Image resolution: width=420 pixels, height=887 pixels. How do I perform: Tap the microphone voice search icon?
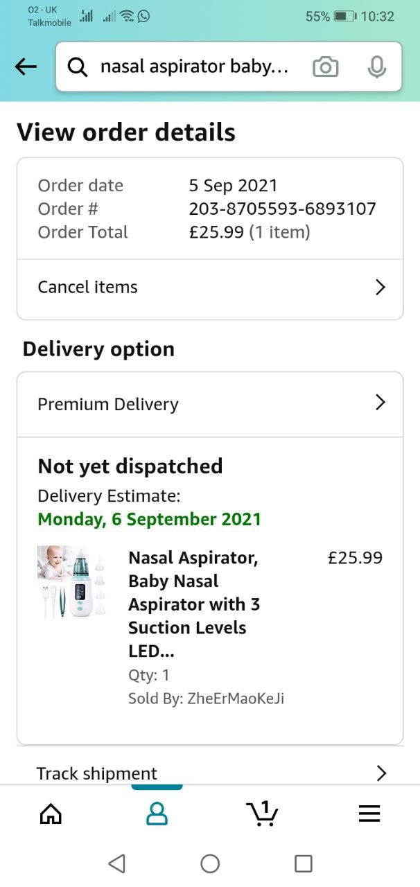[x=376, y=67]
